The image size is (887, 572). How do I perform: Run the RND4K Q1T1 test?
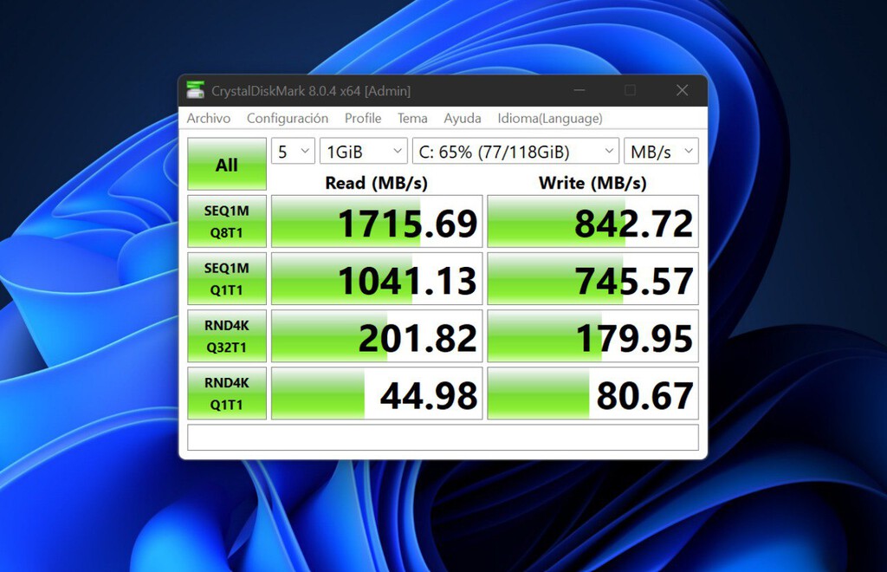(227, 393)
